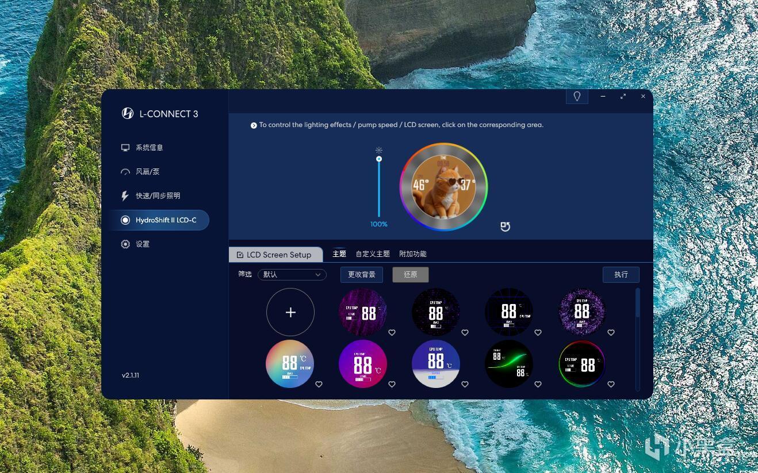Screen dimensions: 758x473
Task: Open 设置 from the sidebar
Action: (135, 244)
